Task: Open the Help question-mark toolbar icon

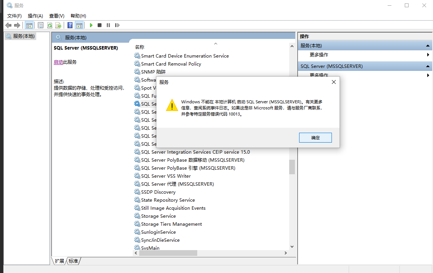Action: pos(70,26)
